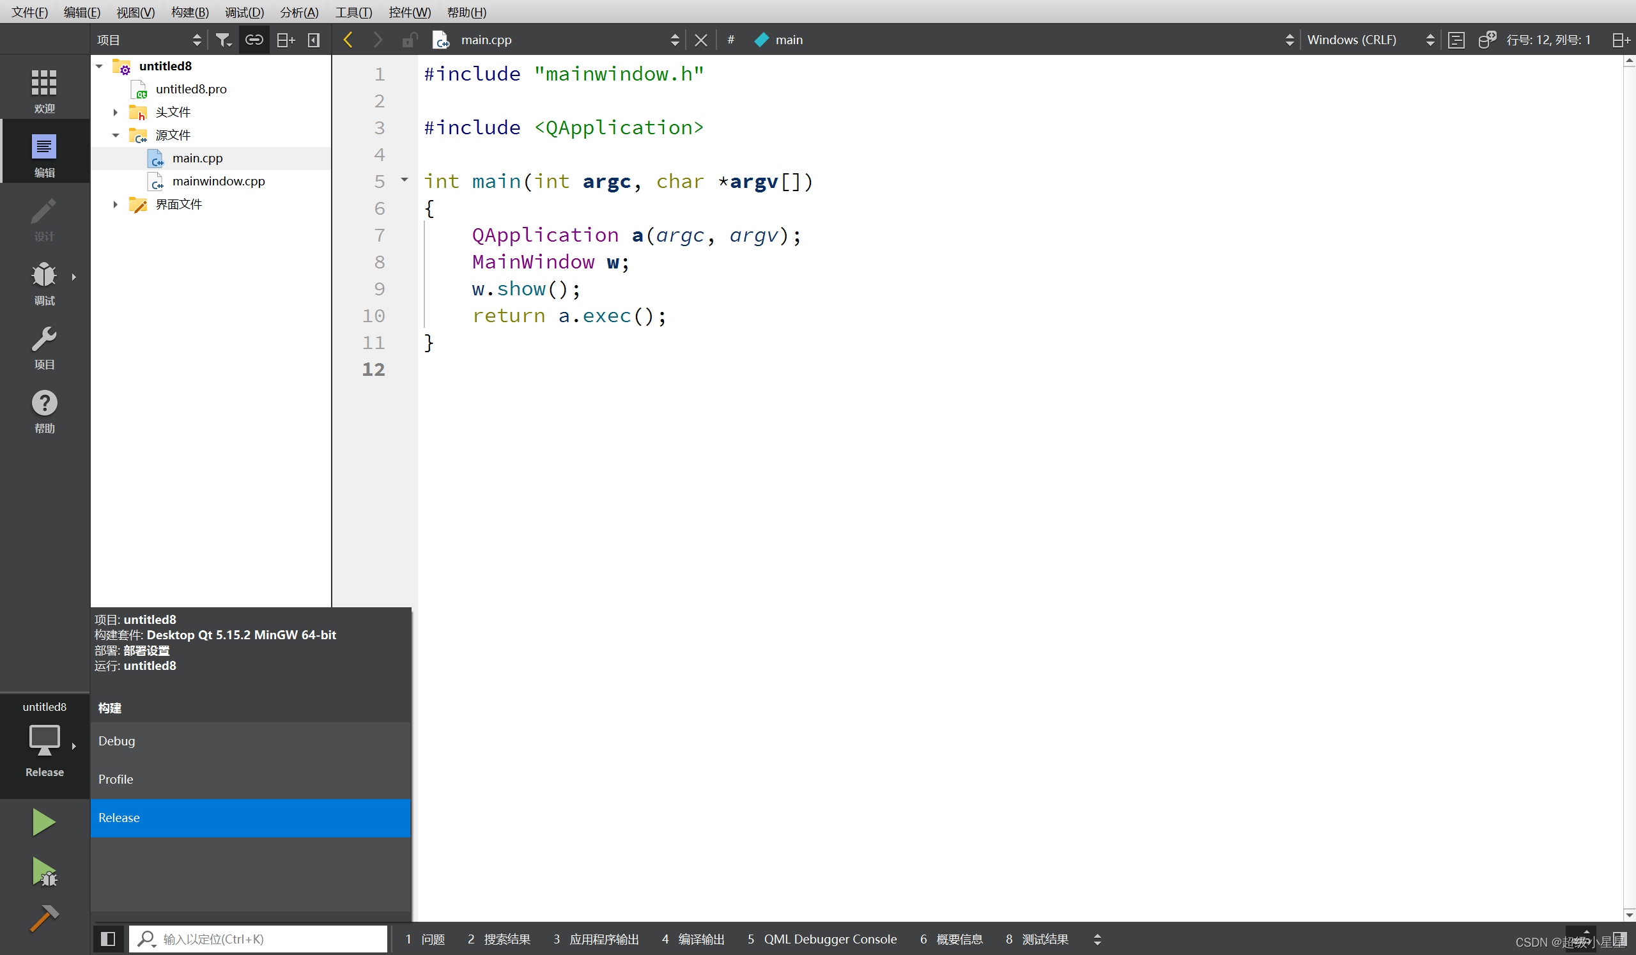Select the Release build configuration
This screenshot has height=955, width=1636.
251,818
